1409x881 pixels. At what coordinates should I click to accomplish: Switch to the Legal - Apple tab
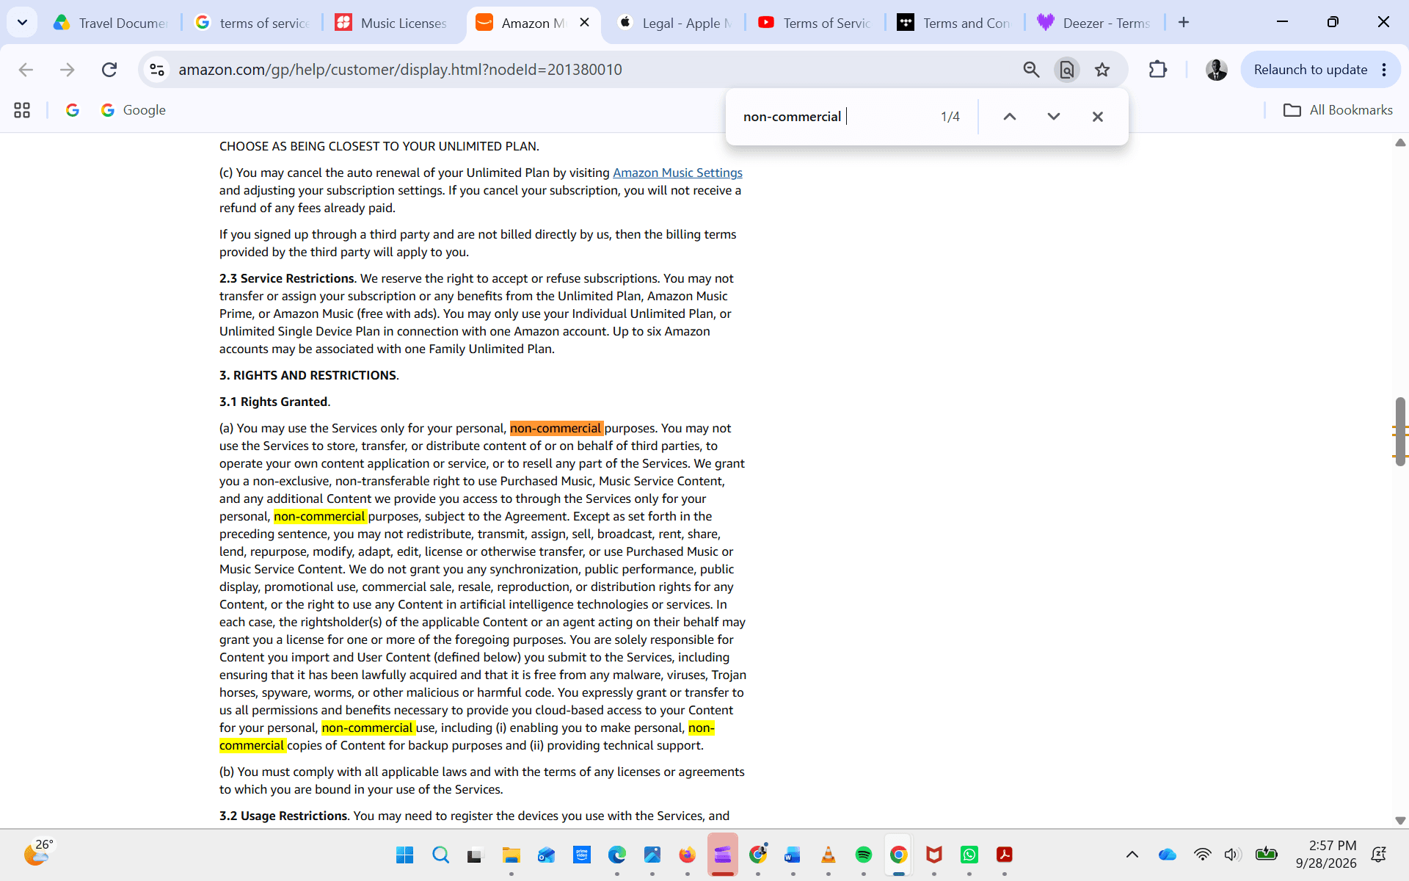674,23
